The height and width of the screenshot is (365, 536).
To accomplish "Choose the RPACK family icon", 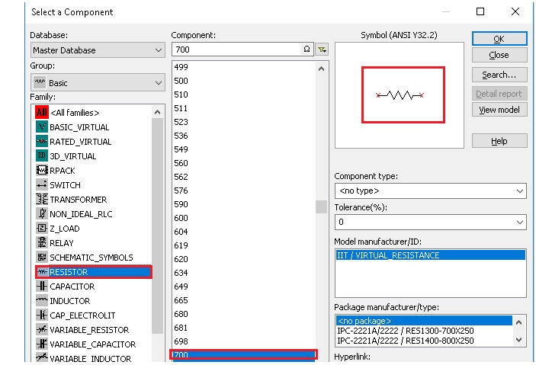I will 42,170.
